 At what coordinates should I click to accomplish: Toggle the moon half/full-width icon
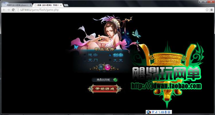coord(156,112)
